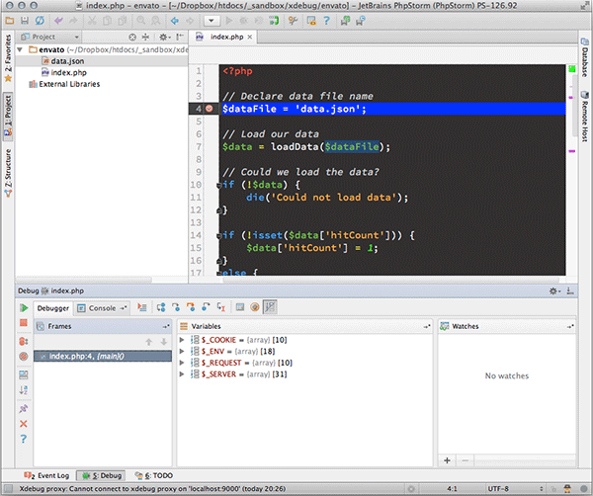Hide the Project panel

coord(180,37)
